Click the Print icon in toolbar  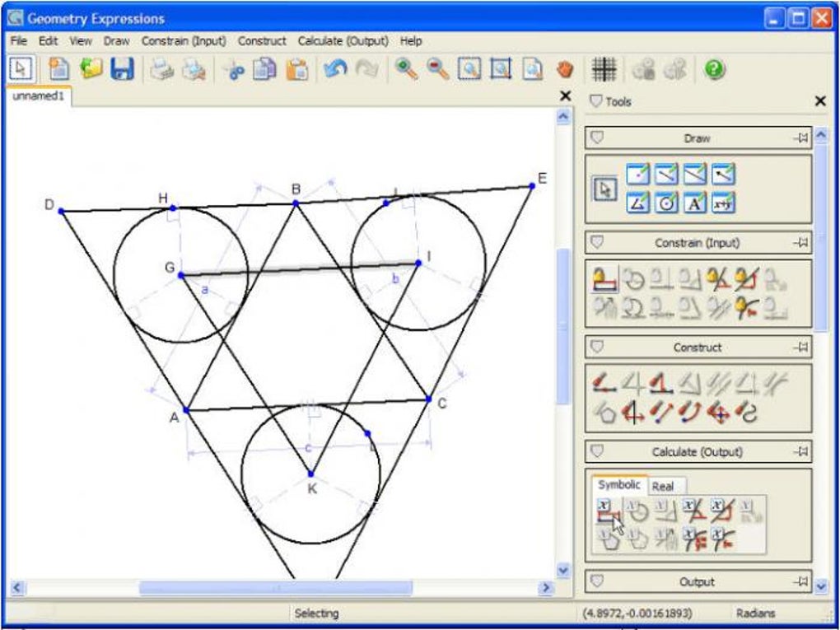coord(161,69)
